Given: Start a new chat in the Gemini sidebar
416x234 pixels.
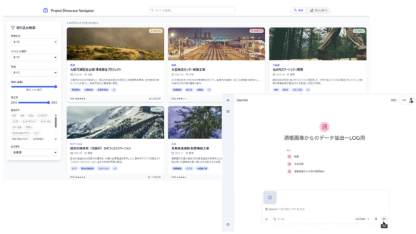Looking at the screenshot, I should 227,111.
